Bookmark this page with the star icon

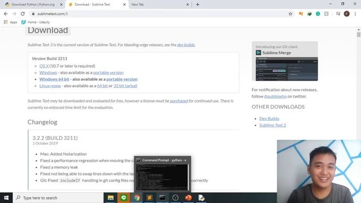[290, 14]
